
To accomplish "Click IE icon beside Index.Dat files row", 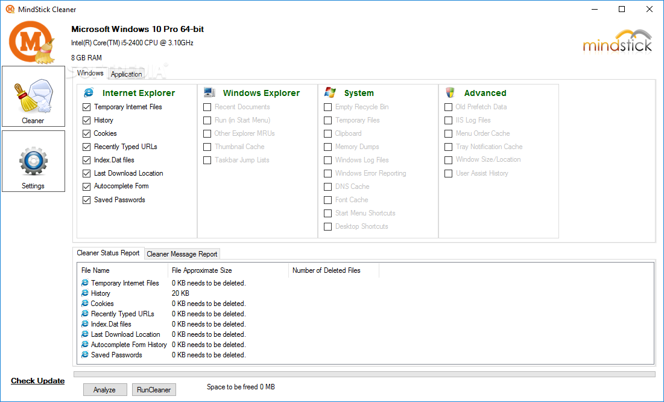I will 84,324.
